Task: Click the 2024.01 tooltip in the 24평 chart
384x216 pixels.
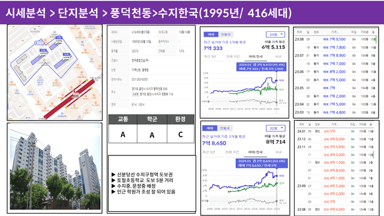Action: pyautogui.click(x=262, y=67)
